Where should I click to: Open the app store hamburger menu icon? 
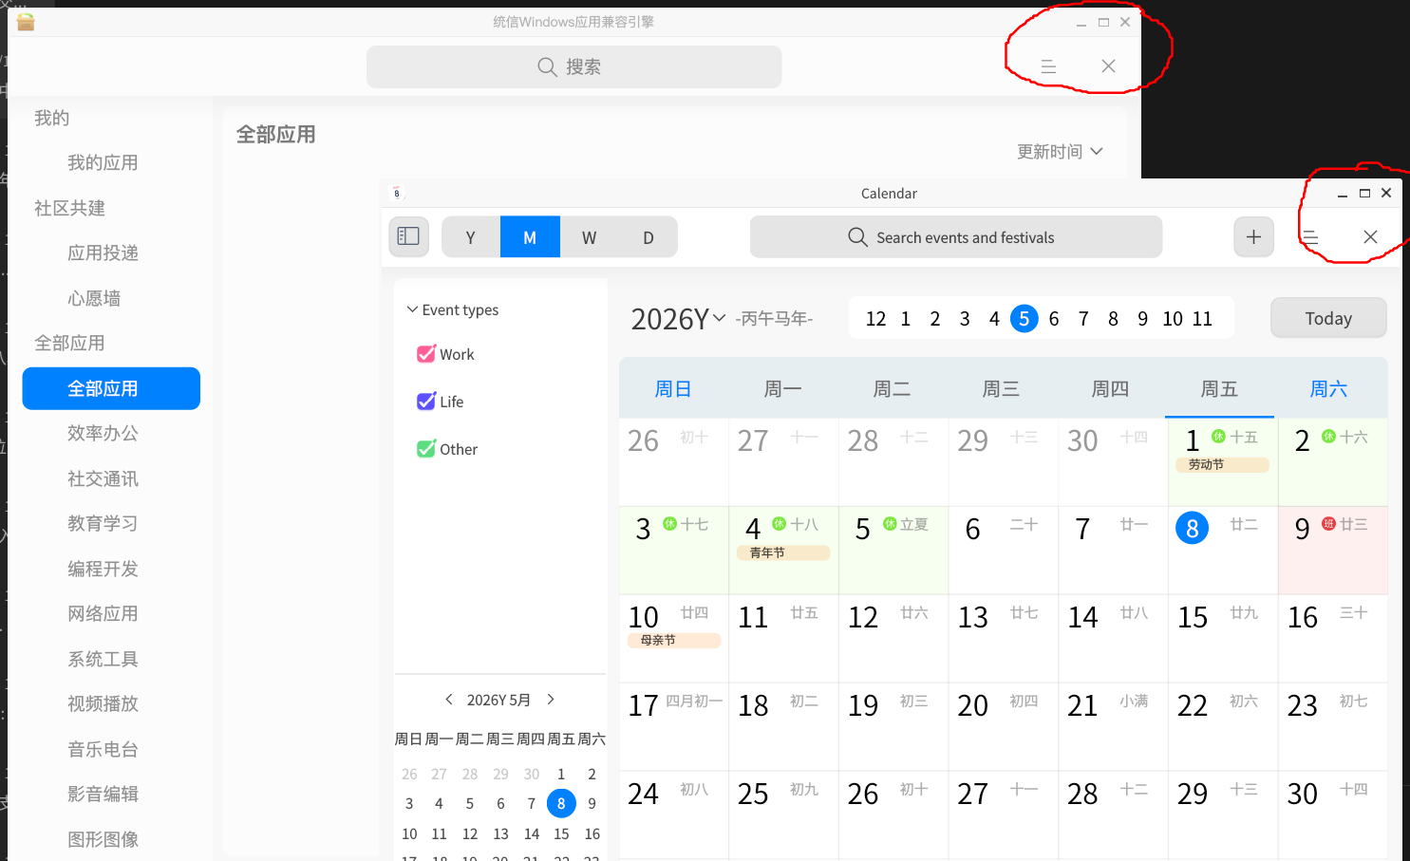point(1048,66)
